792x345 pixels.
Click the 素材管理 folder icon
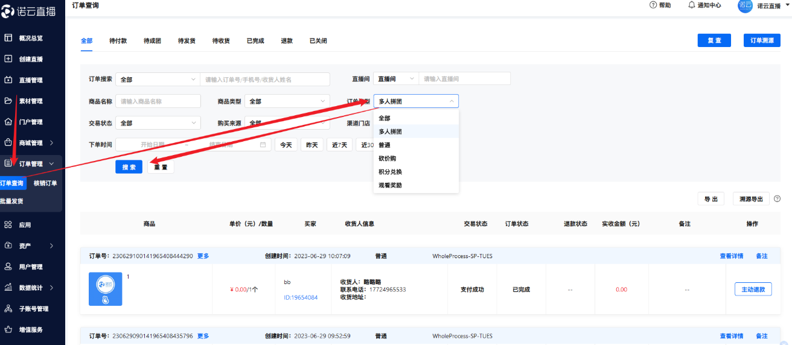[8, 101]
